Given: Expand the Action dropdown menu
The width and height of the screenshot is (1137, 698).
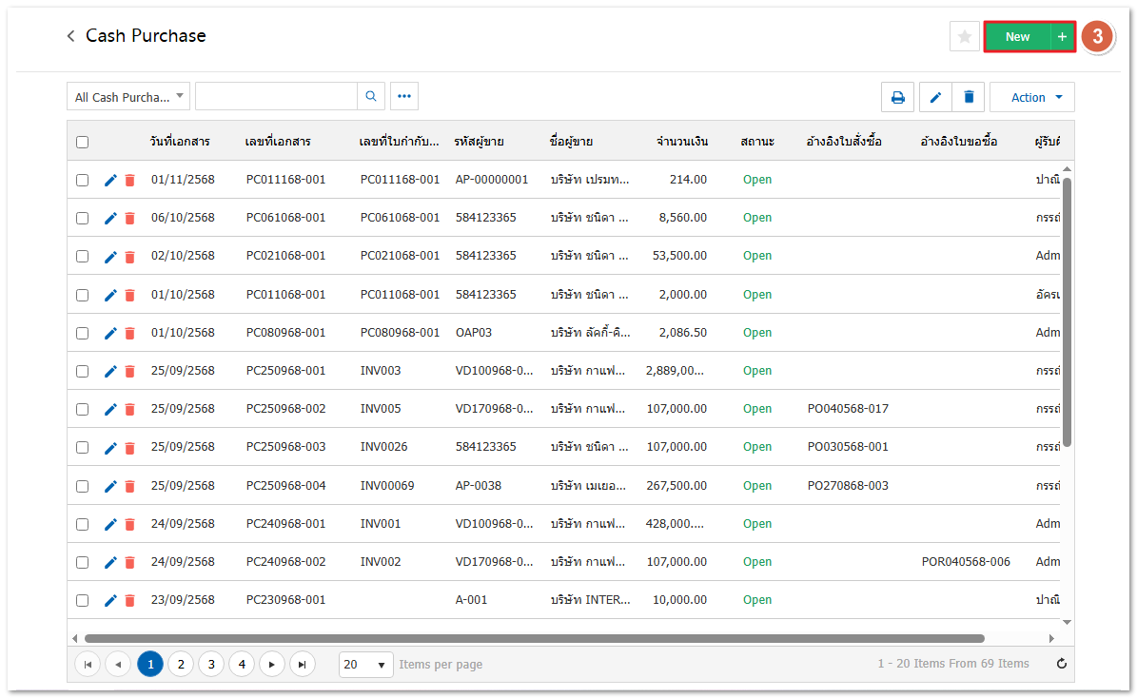Looking at the screenshot, I should [1032, 97].
